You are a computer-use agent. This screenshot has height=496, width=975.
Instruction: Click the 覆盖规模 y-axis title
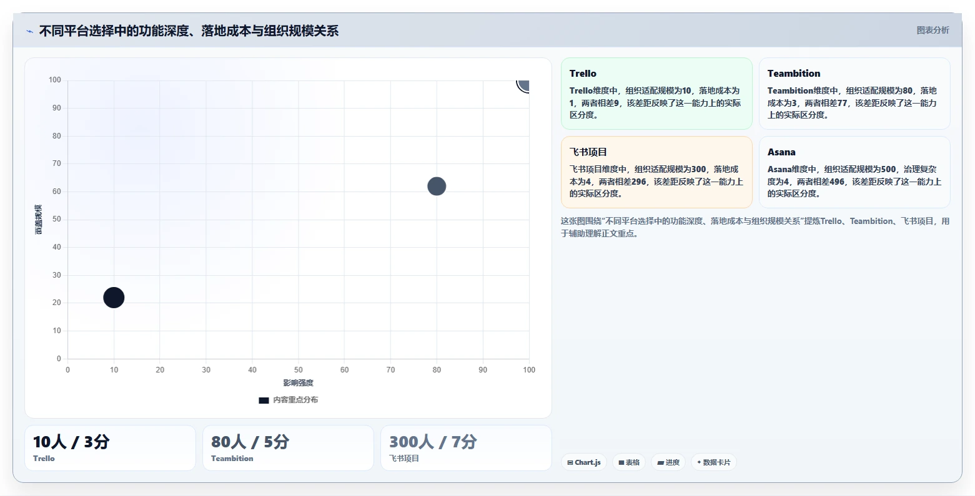pyautogui.click(x=39, y=220)
